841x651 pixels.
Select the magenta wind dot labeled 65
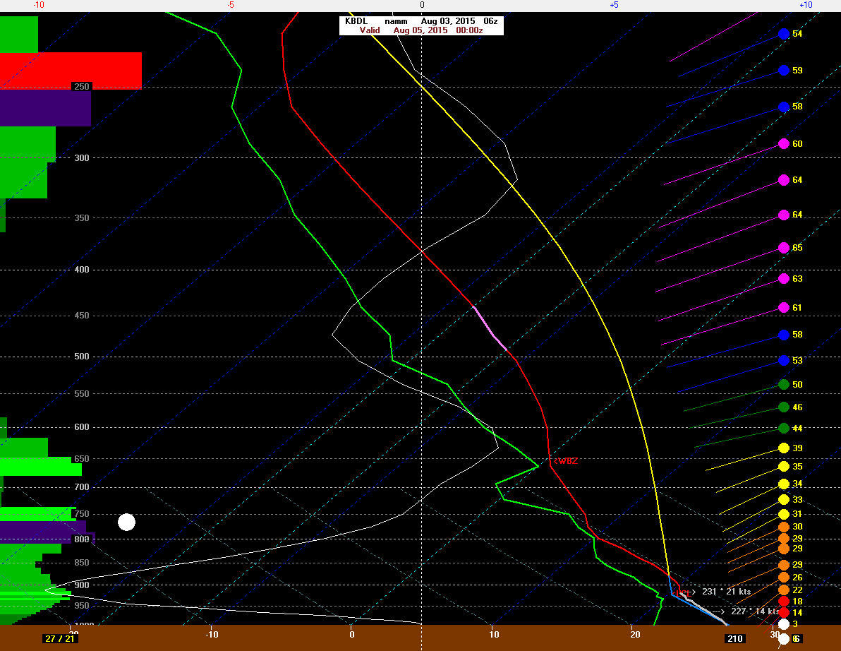[784, 248]
